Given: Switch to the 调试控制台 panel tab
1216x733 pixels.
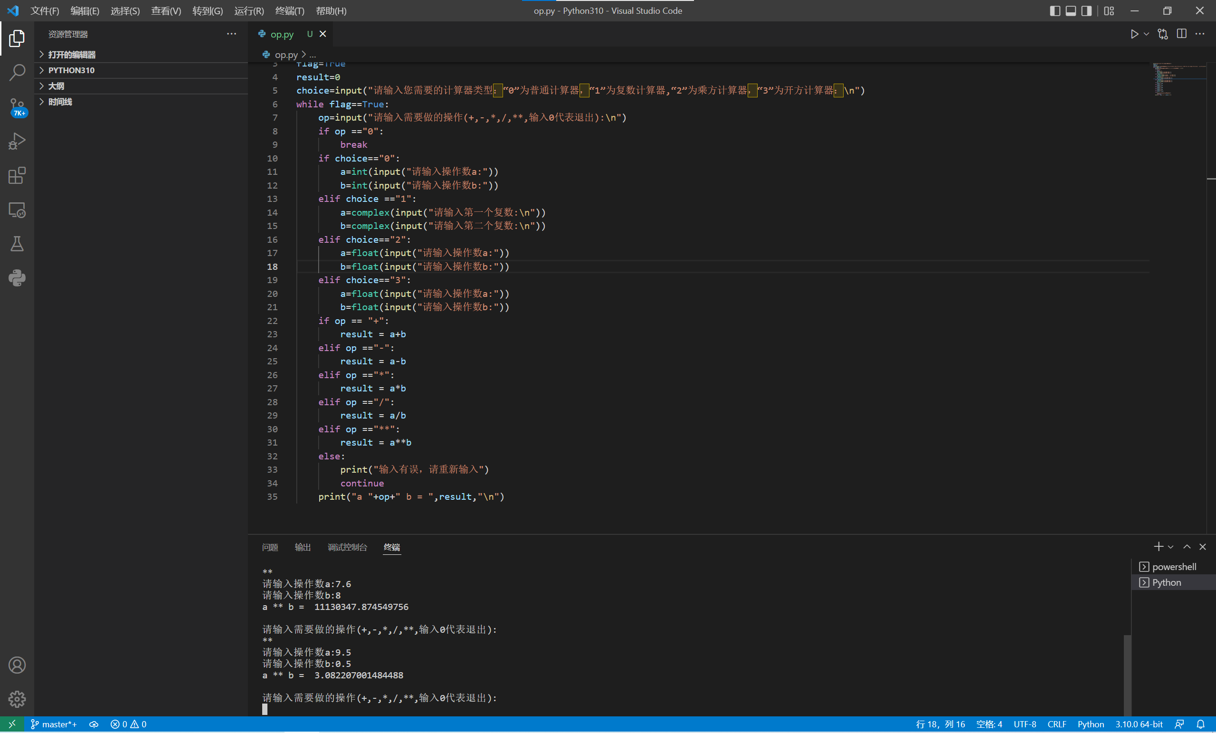Looking at the screenshot, I should tap(347, 547).
